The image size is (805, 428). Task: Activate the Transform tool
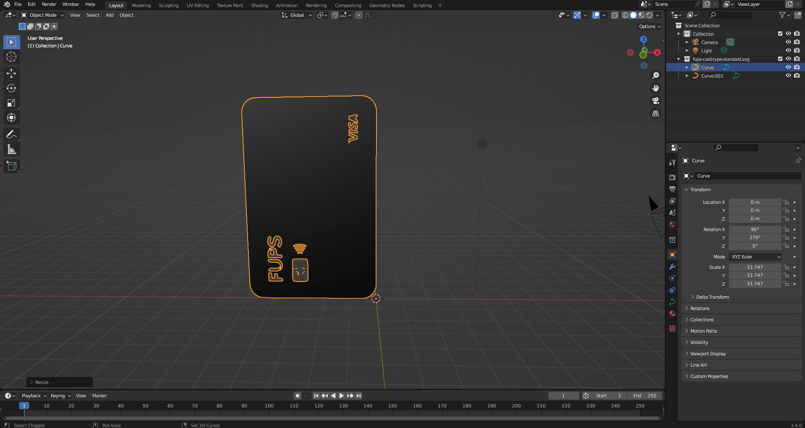11,117
